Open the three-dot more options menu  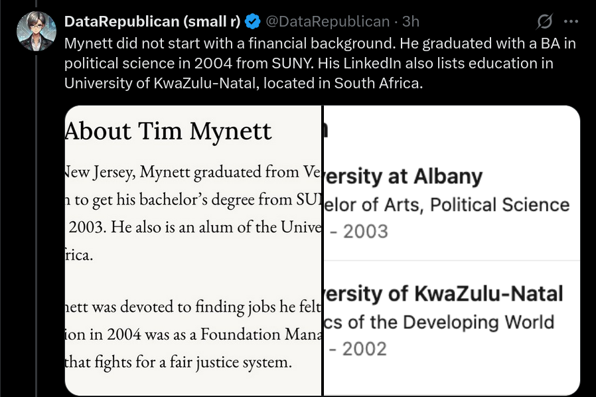pos(571,22)
